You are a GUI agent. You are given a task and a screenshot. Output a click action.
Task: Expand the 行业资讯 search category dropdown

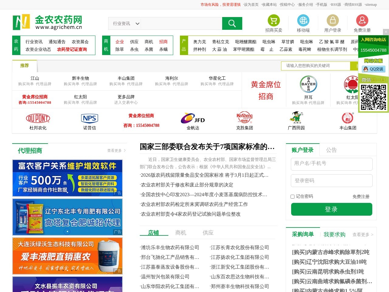(x=126, y=23)
